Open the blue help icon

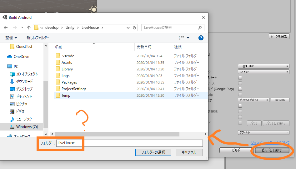click(x=201, y=38)
